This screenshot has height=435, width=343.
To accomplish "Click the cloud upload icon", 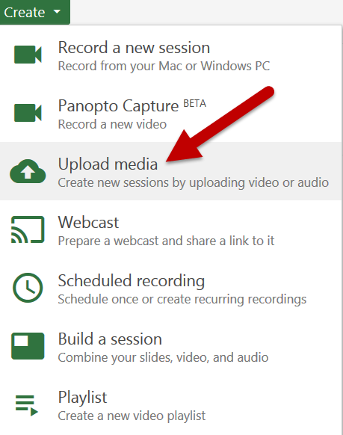I will click(x=28, y=171).
